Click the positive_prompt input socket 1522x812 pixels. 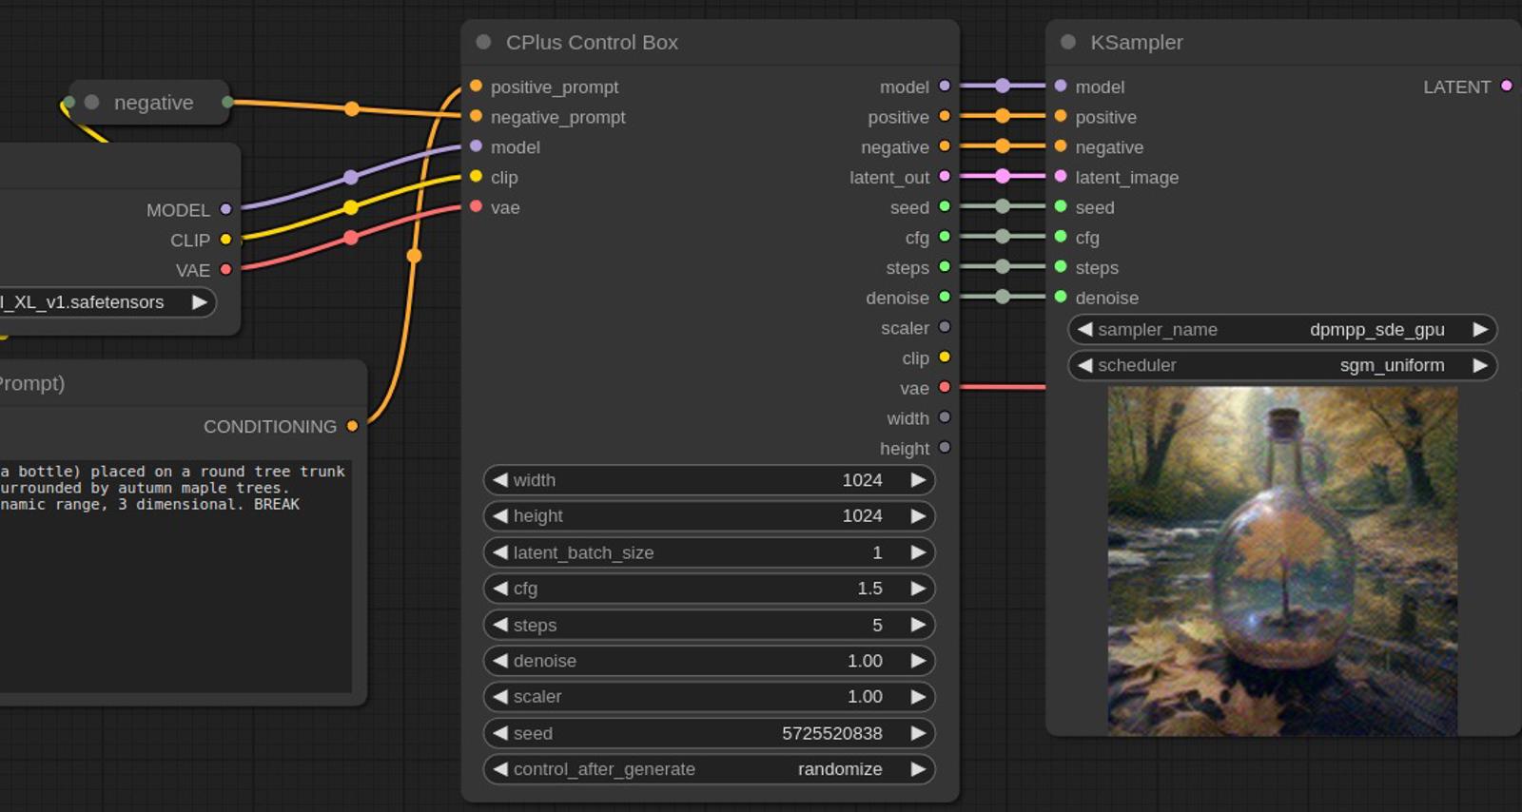[476, 87]
